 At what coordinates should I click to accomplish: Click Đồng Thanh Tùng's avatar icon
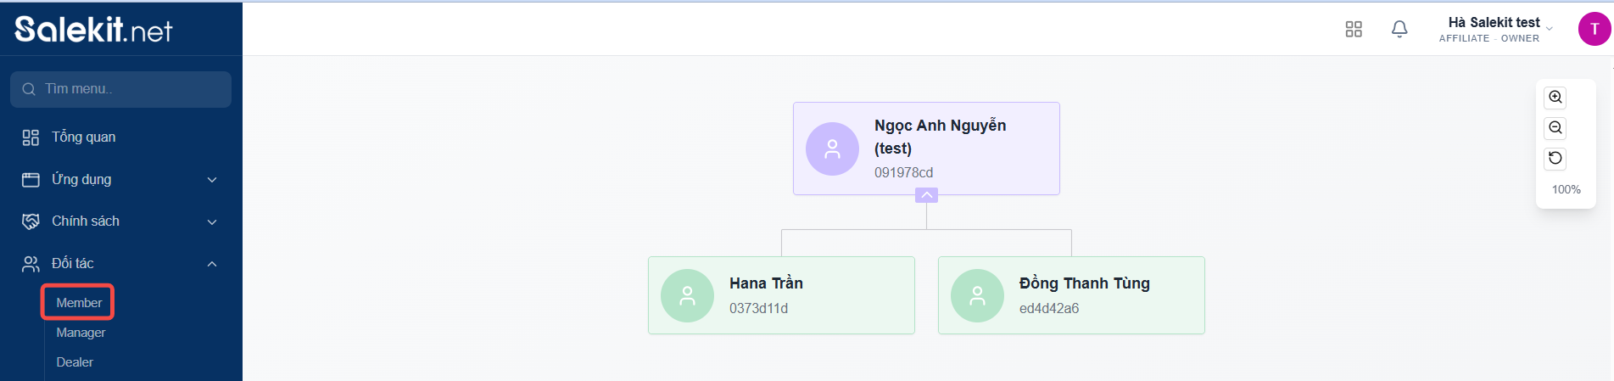[977, 295]
